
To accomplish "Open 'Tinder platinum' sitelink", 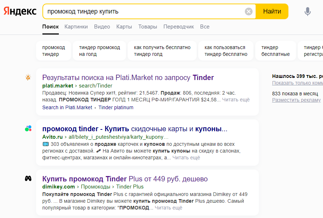I will pos(116,107).
